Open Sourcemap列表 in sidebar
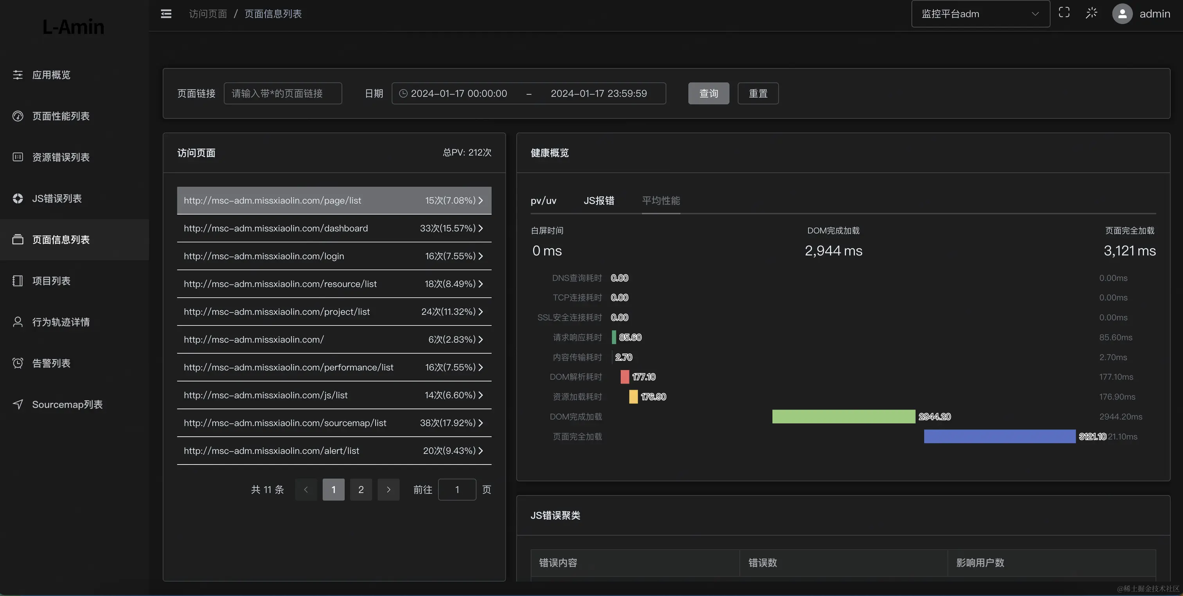The image size is (1183, 596). click(67, 404)
